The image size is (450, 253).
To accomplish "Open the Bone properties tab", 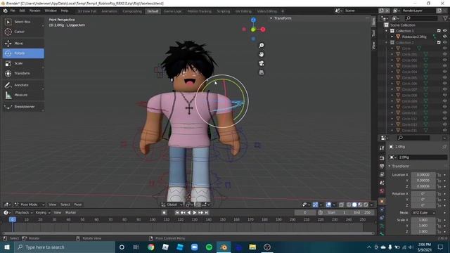I will (382, 234).
